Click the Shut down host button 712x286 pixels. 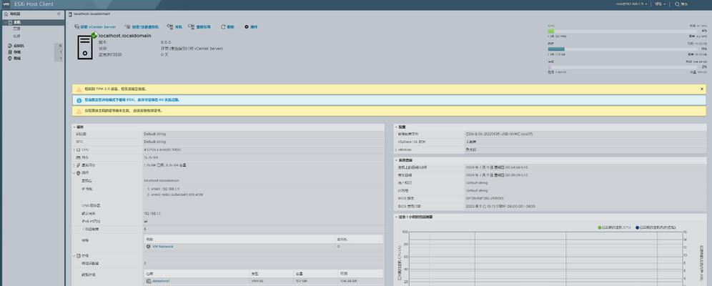174,27
